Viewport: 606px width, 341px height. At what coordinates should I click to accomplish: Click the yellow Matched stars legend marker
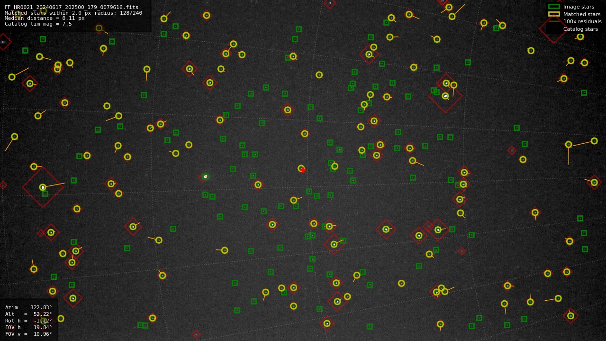(x=554, y=14)
